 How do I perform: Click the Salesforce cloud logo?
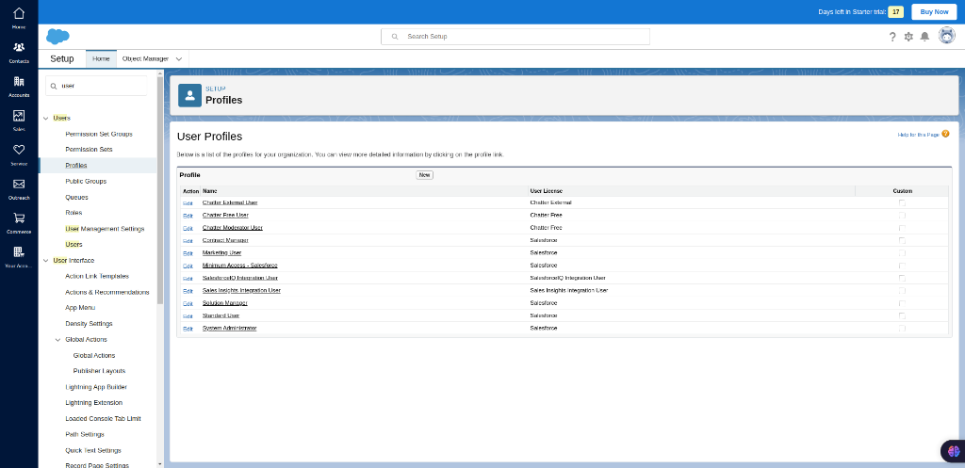click(57, 37)
